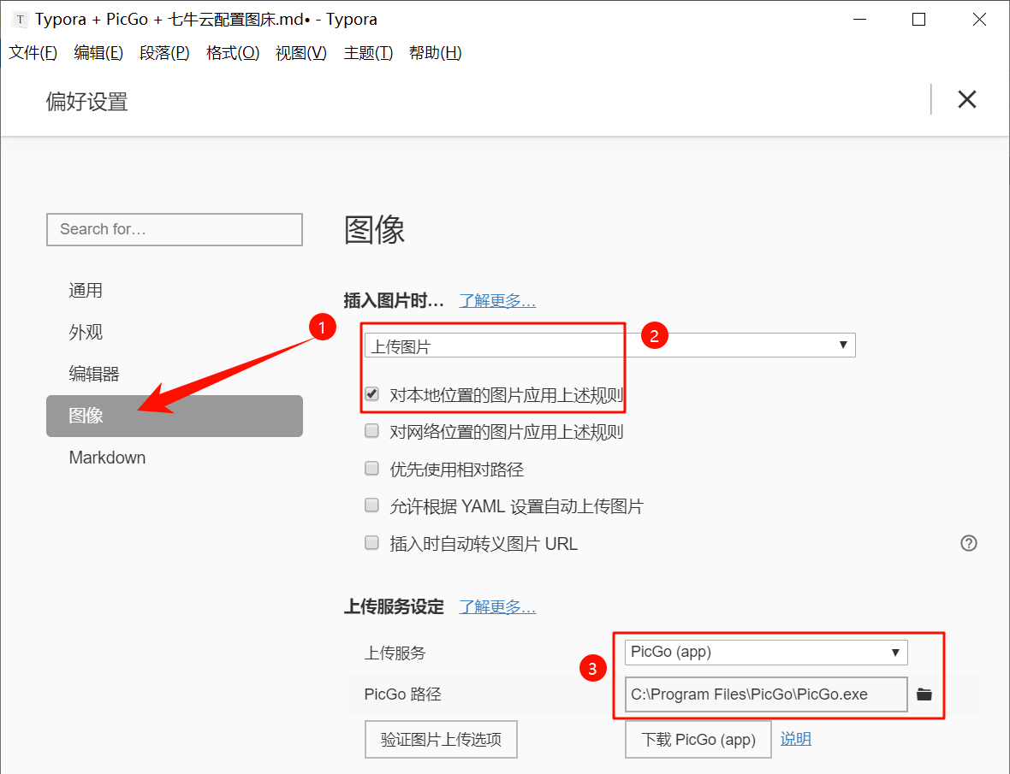Check 插入时自动转义图片 URL option
This screenshot has width=1010, height=774.
coord(372,543)
